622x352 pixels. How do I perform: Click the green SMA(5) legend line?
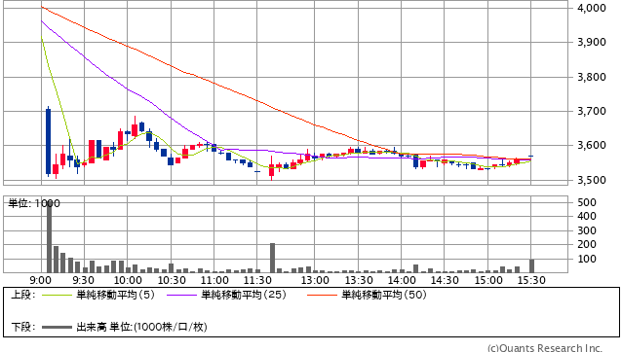[x=57, y=295]
